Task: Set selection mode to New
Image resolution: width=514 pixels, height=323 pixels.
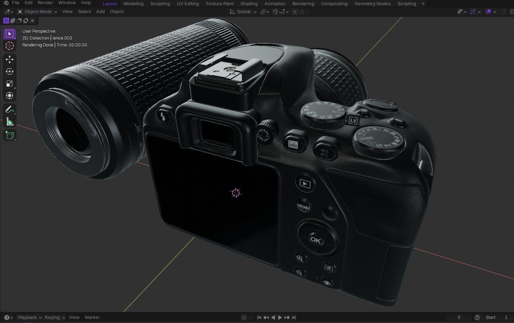Action: 6,21
